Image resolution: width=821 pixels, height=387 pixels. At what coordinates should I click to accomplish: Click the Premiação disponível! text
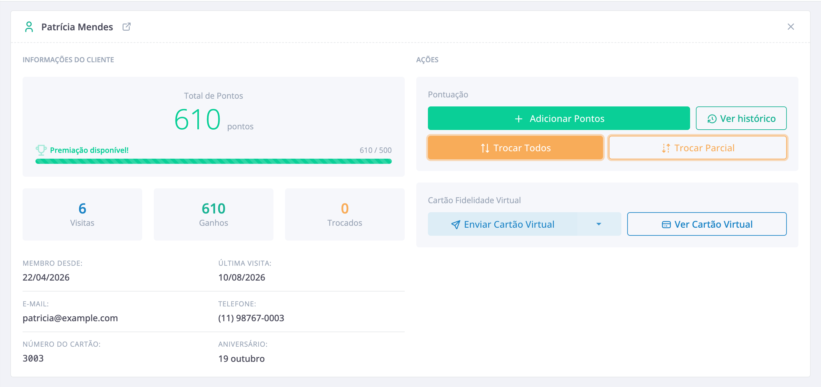89,150
